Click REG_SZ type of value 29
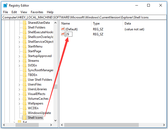The height and width of the screenshot is (129, 168). pos(98,34)
